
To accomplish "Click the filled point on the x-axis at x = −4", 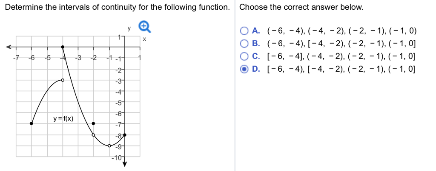I will pyautogui.click(x=63, y=47).
